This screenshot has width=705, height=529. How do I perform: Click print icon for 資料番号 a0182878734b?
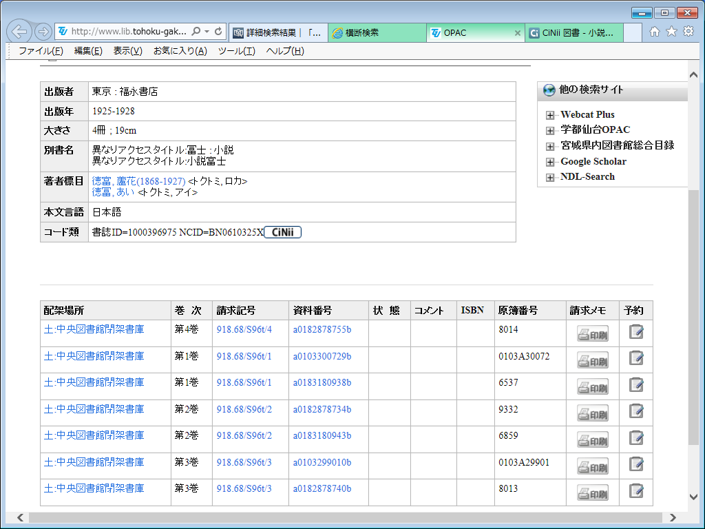tap(593, 413)
